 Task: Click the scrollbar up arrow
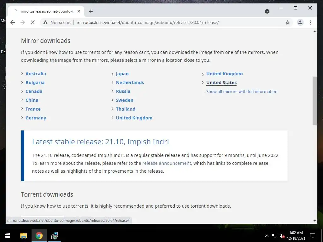[x=314, y=31]
